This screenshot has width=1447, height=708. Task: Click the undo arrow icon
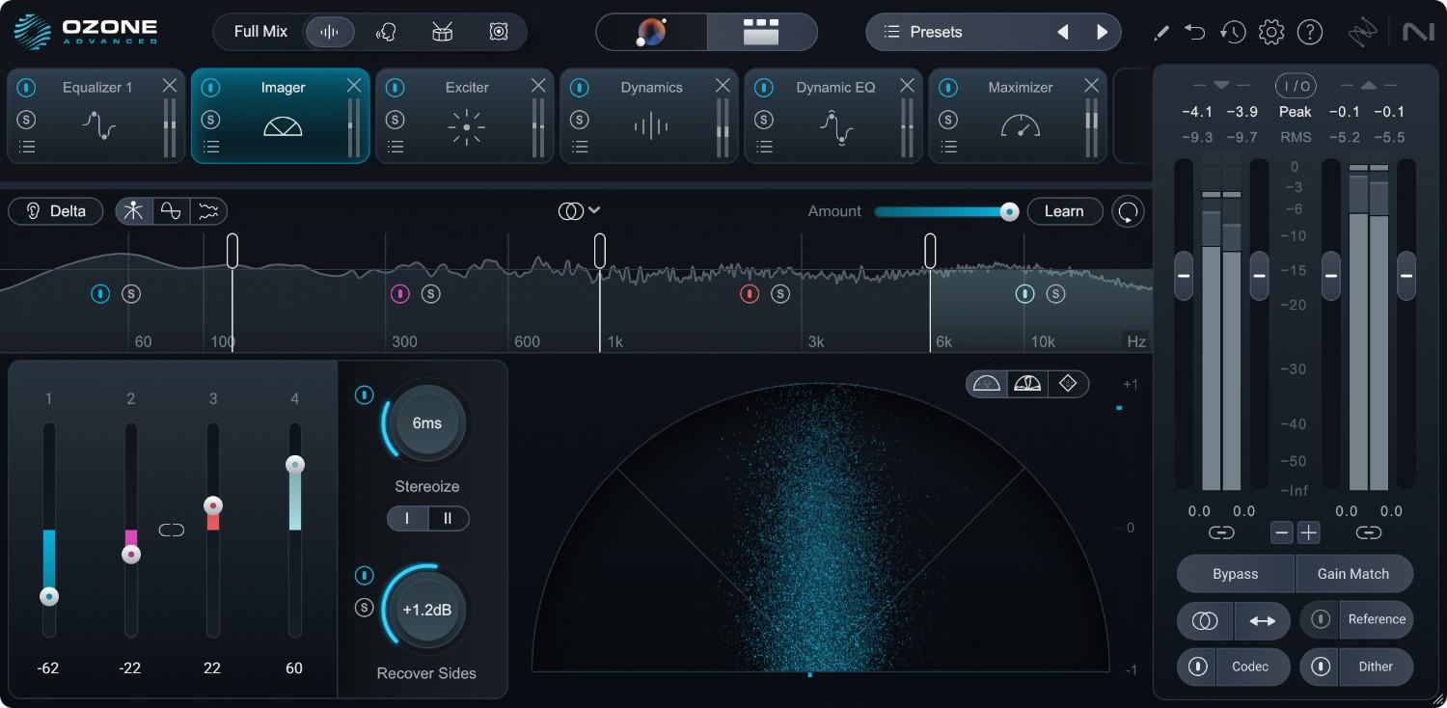pos(1195,32)
